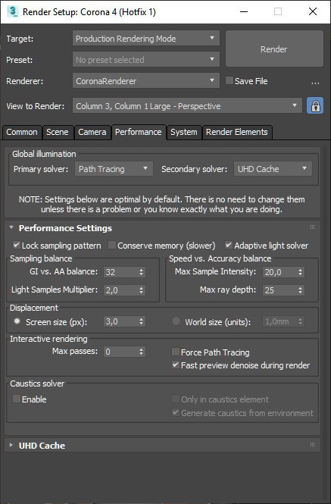
Task: Open the Secondary solver dropdown
Action: pyautogui.click(x=273, y=169)
